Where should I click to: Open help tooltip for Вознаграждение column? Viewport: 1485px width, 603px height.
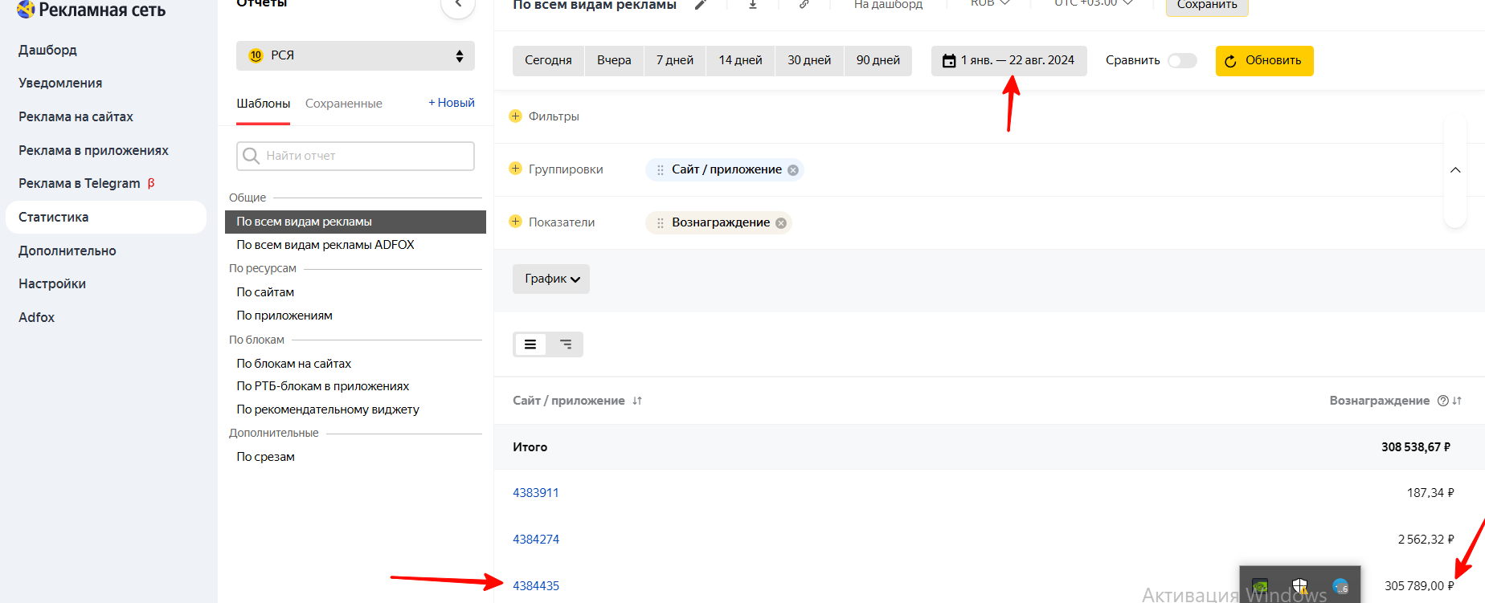[x=1442, y=401]
